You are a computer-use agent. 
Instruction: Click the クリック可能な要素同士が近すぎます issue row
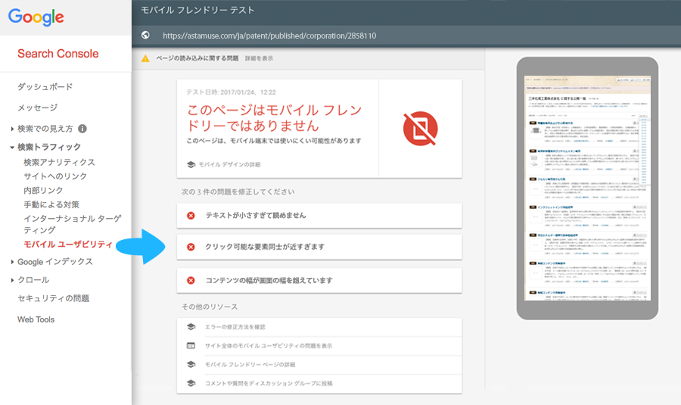(x=319, y=247)
